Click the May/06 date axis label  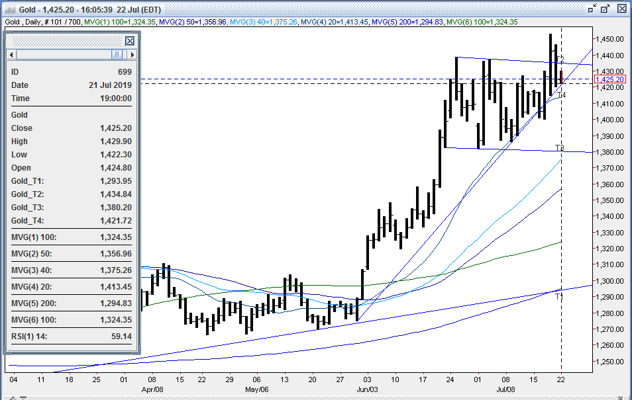257,389
